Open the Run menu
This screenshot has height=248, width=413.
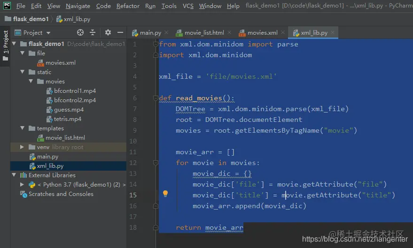pyautogui.click(x=150, y=6)
